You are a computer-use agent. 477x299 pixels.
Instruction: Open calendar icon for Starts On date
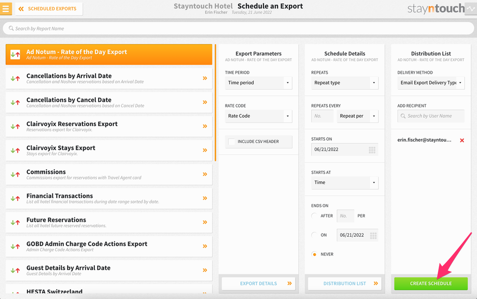click(372, 149)
